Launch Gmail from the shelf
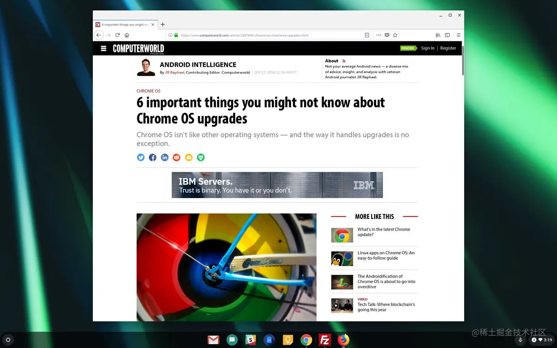The image size is (557, 348). click(x=214, y=340)
